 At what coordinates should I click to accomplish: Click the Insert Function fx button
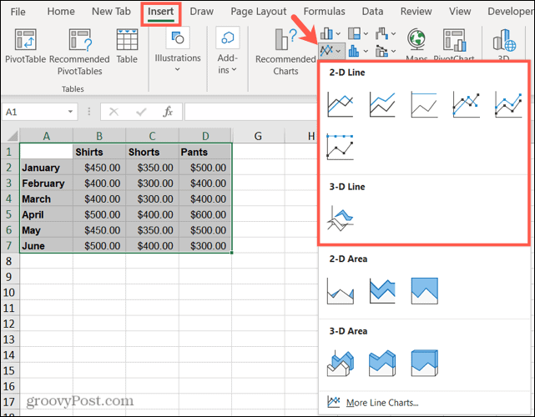[168, 112]
